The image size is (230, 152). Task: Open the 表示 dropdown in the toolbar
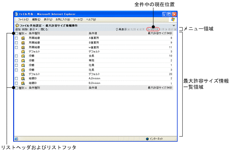point(34,29)
